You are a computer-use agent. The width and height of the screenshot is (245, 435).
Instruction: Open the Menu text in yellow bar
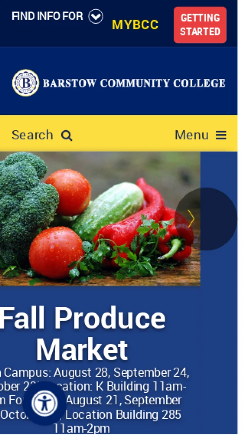[x=192, y=135]
